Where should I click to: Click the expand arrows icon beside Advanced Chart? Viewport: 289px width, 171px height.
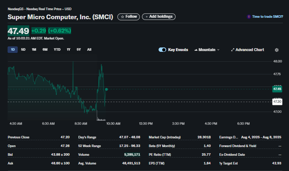pyautogui.click(x=233, y=50)
